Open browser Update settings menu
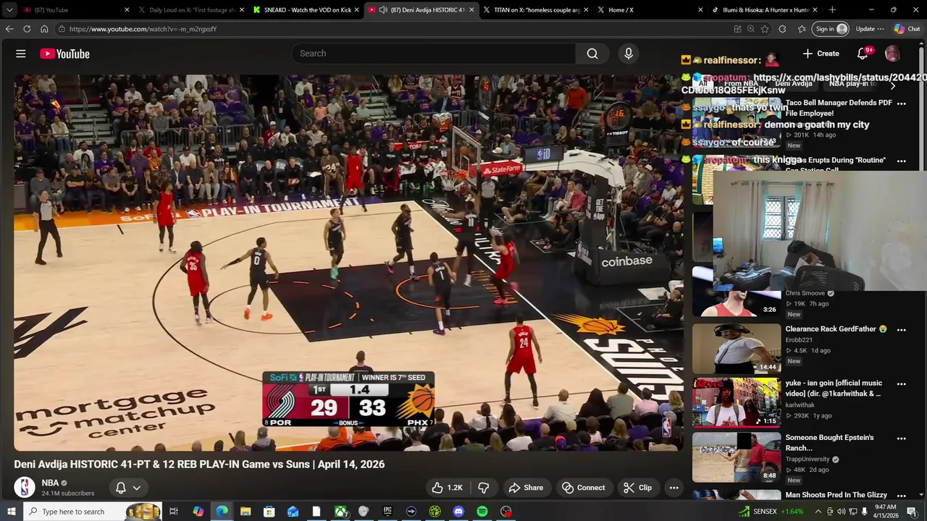 (869, 29)
